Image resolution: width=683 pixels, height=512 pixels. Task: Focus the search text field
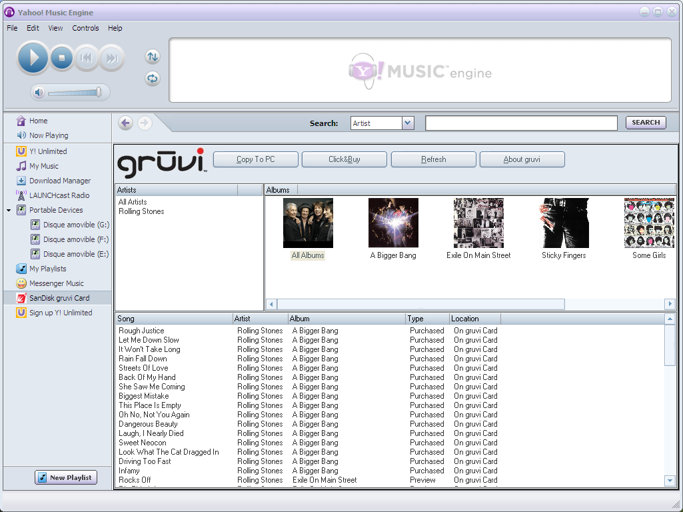coord(521,123)
